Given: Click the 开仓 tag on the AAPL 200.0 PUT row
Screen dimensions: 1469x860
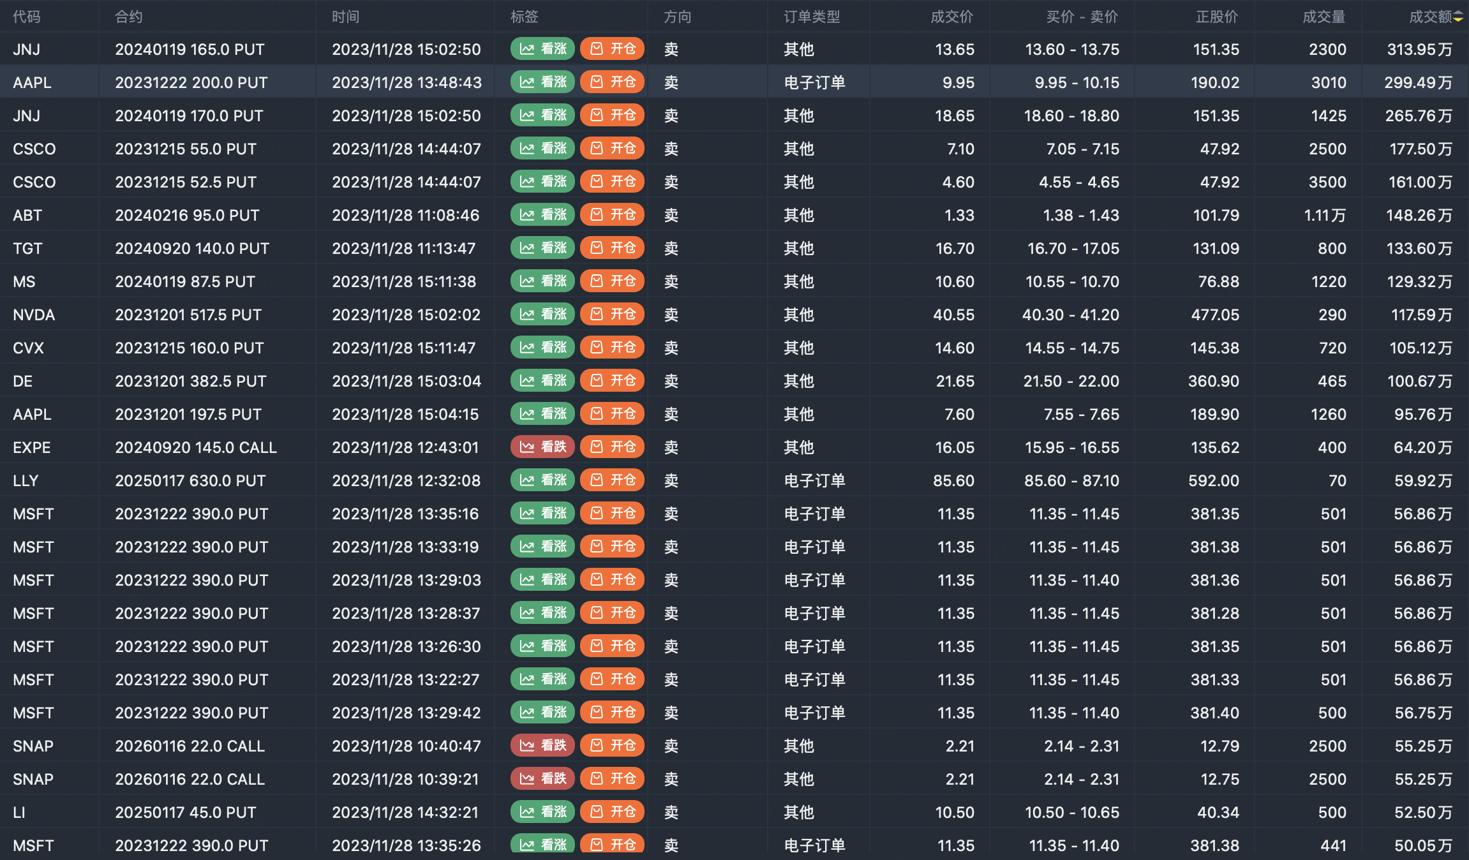Looking at the screenshot, I should pyautogui.click(x=612, y=82).
